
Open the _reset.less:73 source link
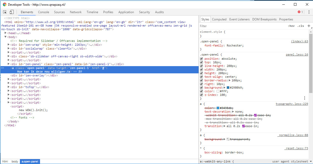[x=296, y=148]
